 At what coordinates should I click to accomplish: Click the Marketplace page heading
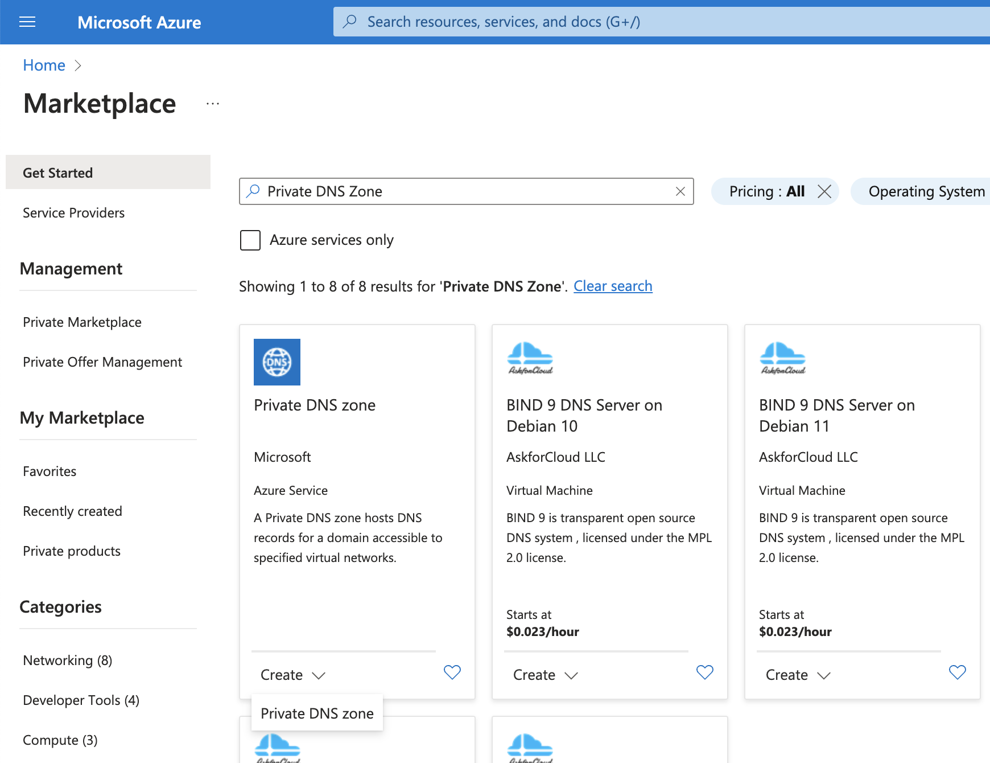(x=100, y=104)
